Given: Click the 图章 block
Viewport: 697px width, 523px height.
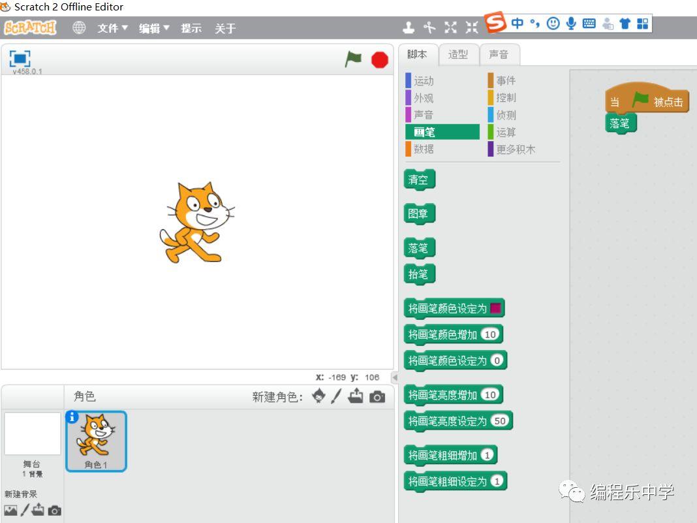Looking at the screenshot, I should (419, 214).
